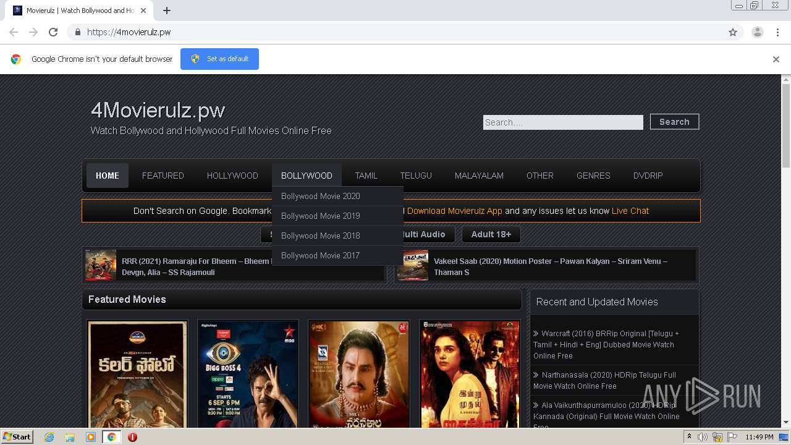Viewport: 791px width, 445px height.
Task: Open the 4Movierulz.pw site title
Action: [158, 110]
